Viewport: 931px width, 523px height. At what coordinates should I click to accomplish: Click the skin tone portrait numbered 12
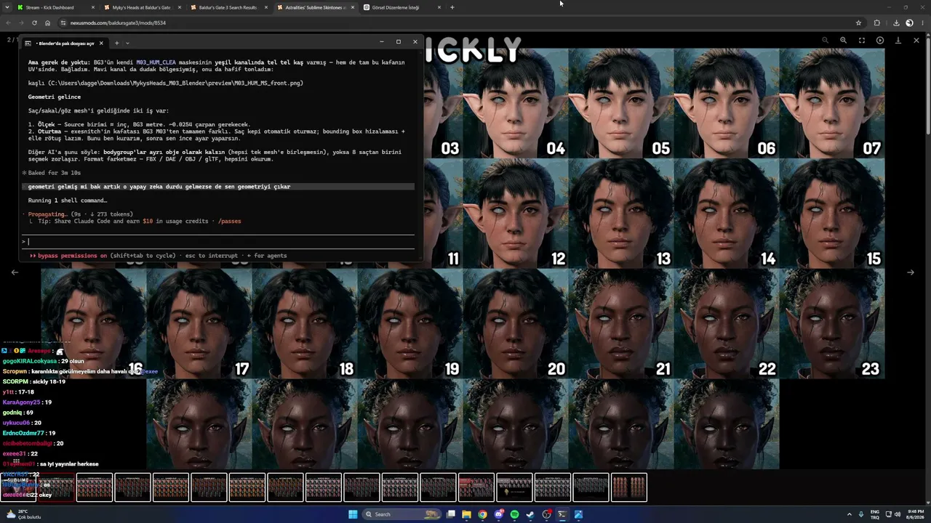tap(515, 214)
